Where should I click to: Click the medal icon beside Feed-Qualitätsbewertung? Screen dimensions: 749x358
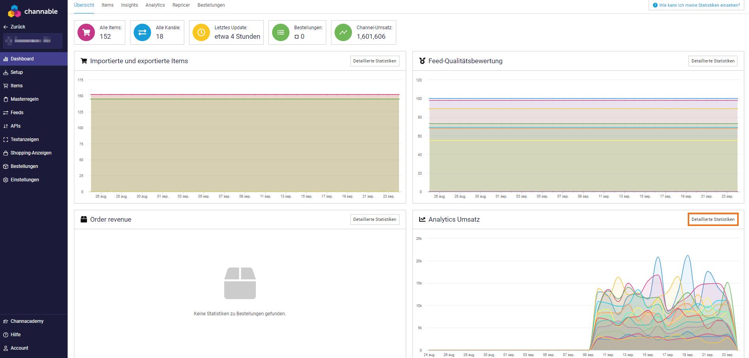[x=422, y=61]
